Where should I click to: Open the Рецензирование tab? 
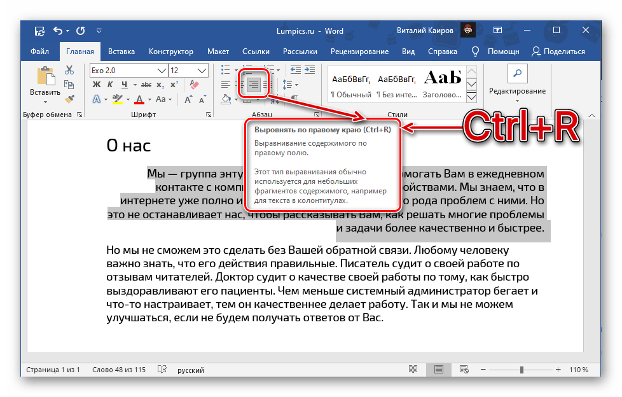[359, 52]
